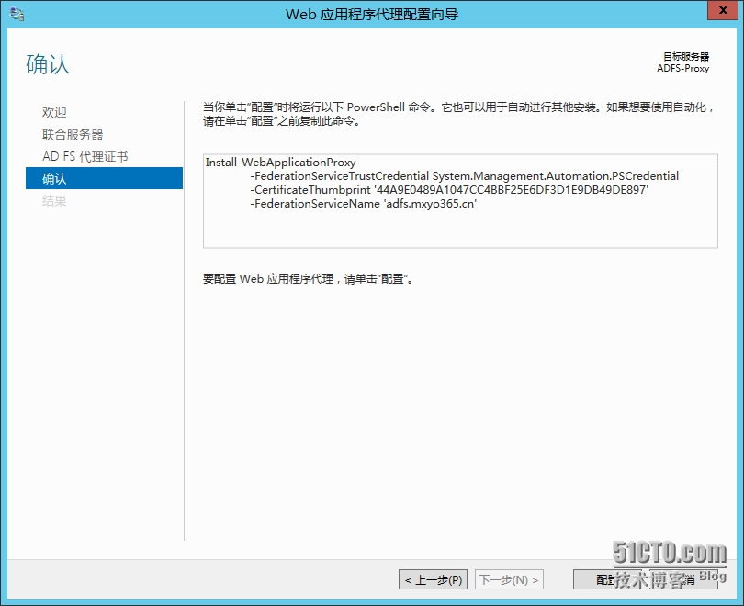Click the -FederationServiceTrustCredential parameter line
The image size is (744, 606).
point(464,176)
